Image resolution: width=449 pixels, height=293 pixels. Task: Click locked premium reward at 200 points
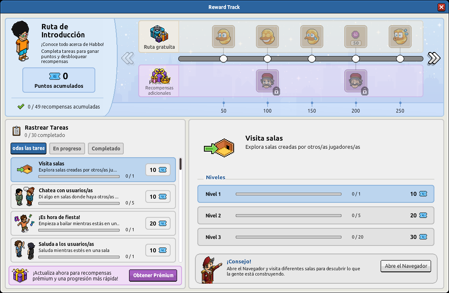click(x=356, y=81)
